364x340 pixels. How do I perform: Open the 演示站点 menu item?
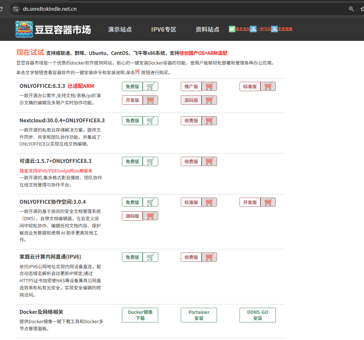[x=120, y=29]
